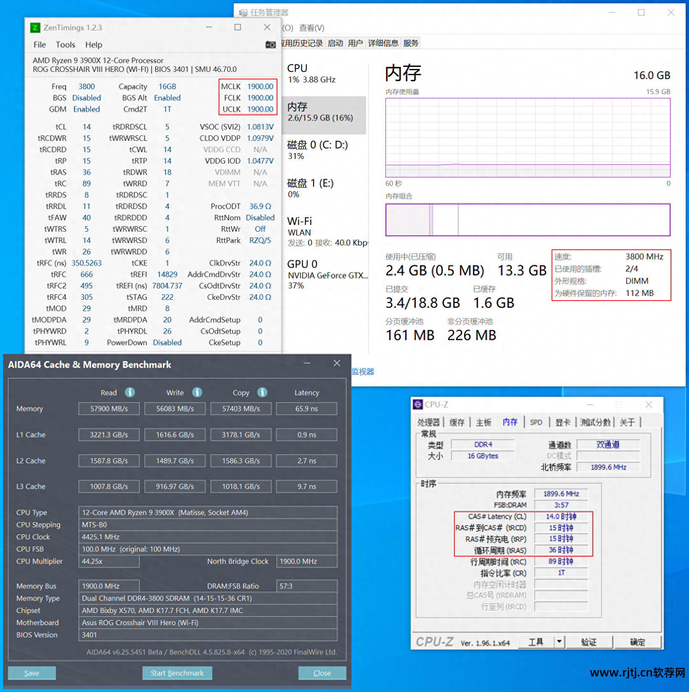Viewport: 689px width, 692px height.
Task: Switch to the 启动 tab in Task Manager
Action: click(x=335, y=43)
